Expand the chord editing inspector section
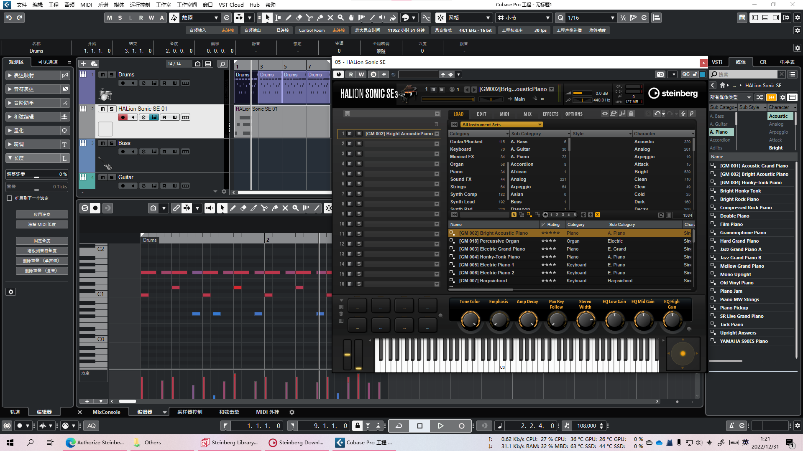Viewport: 803px width, 451px height. pos(10,117)
